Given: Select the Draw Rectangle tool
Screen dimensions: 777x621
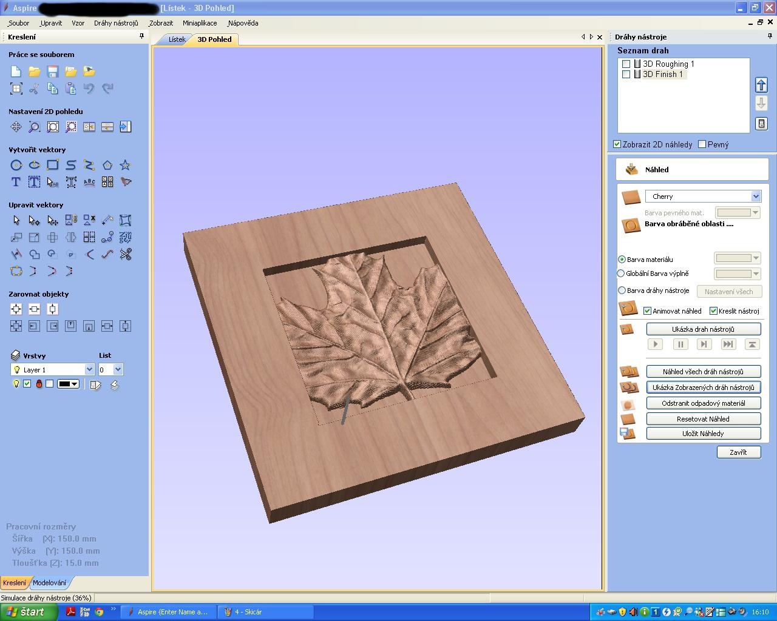Looking at the screenshot, I should 53,165.
